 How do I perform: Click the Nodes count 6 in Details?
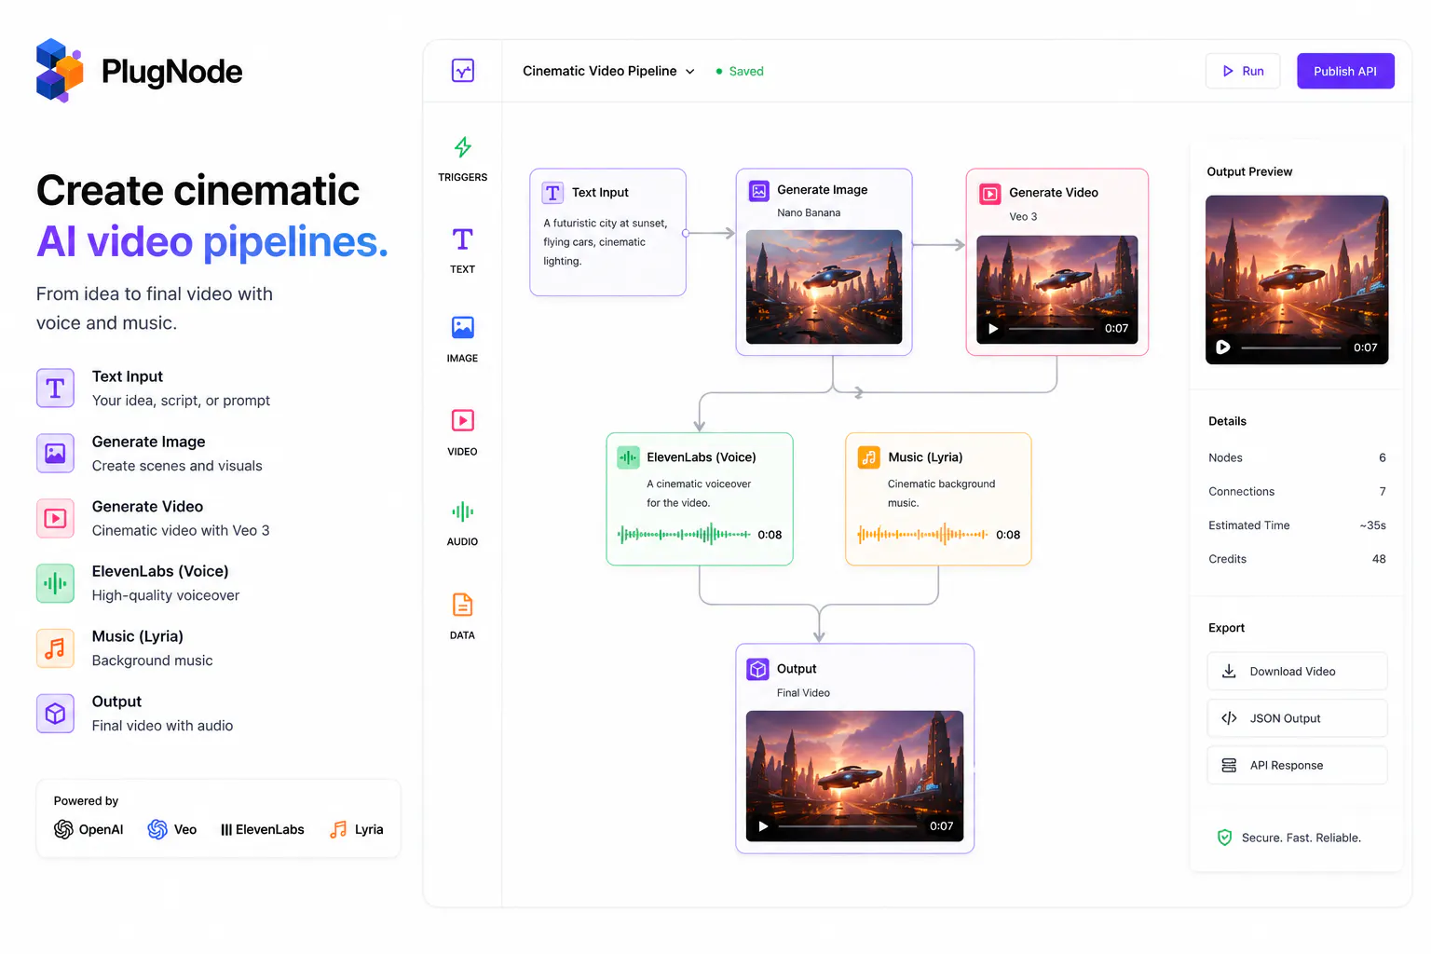click(1383, 457)
